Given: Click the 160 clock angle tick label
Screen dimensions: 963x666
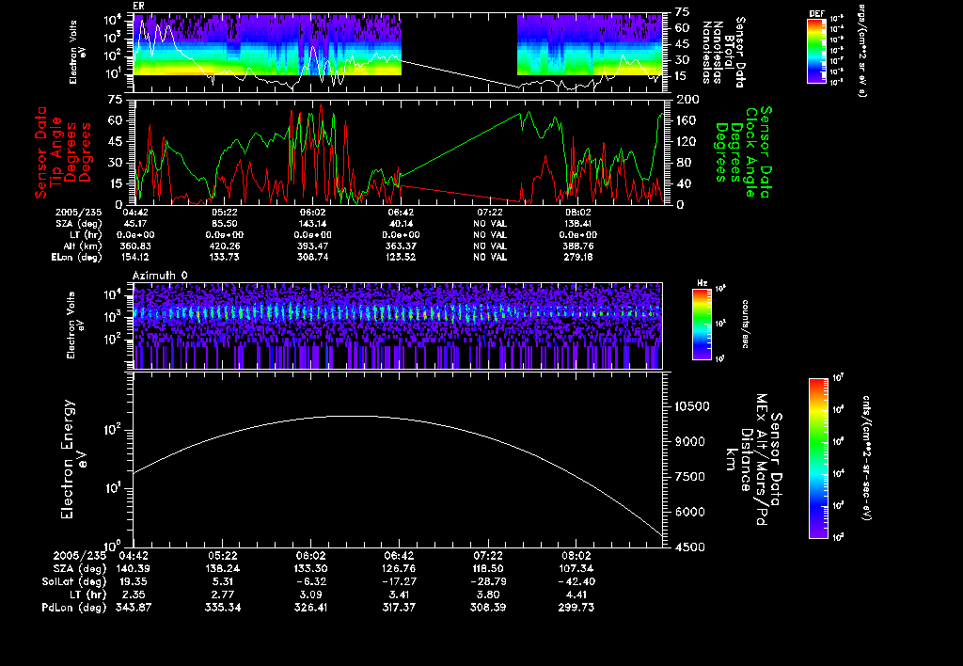Looking at the screenshot, I should [686, 120].
